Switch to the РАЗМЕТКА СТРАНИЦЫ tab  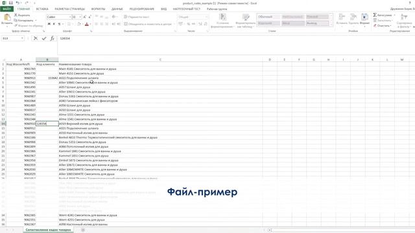point(69,9)
